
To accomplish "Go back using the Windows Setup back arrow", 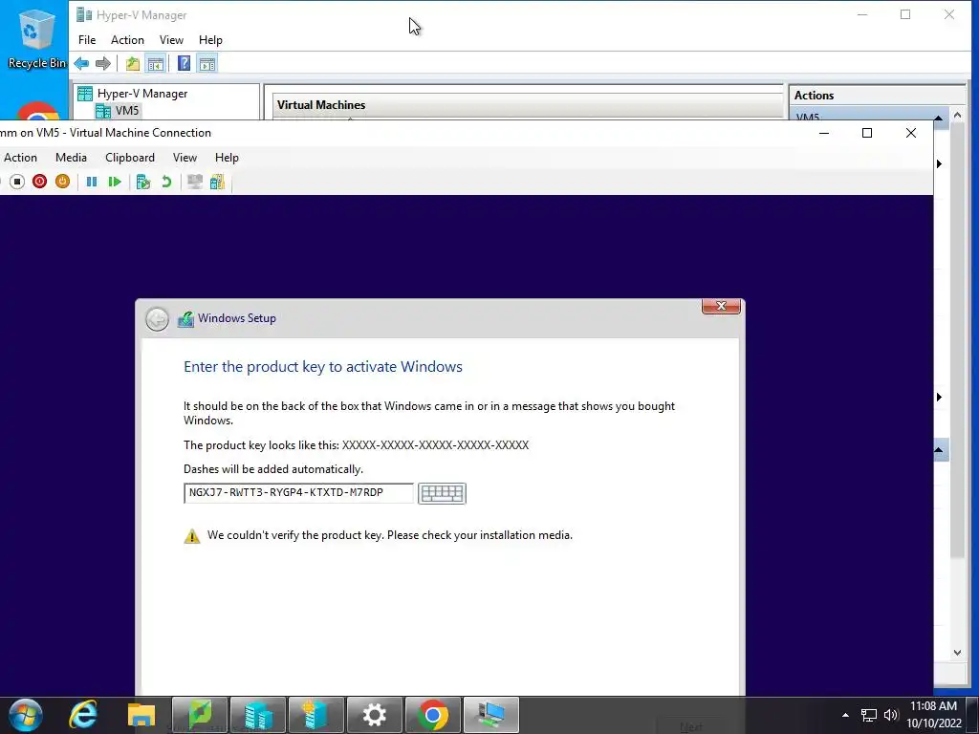I will 158,319.
